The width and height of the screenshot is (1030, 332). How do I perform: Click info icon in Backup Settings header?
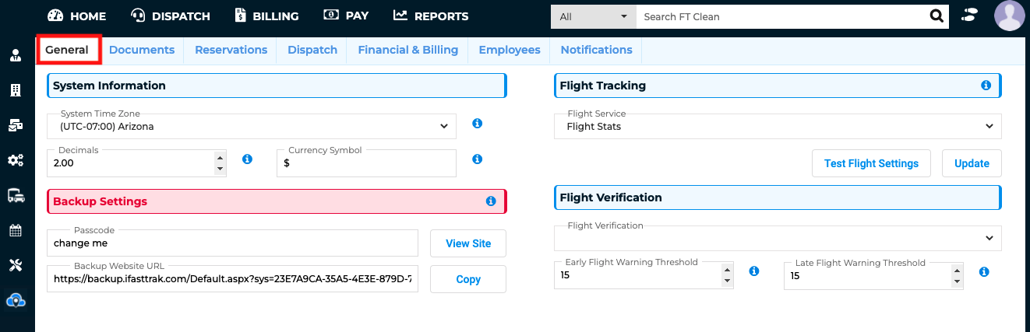pos(491,201)
